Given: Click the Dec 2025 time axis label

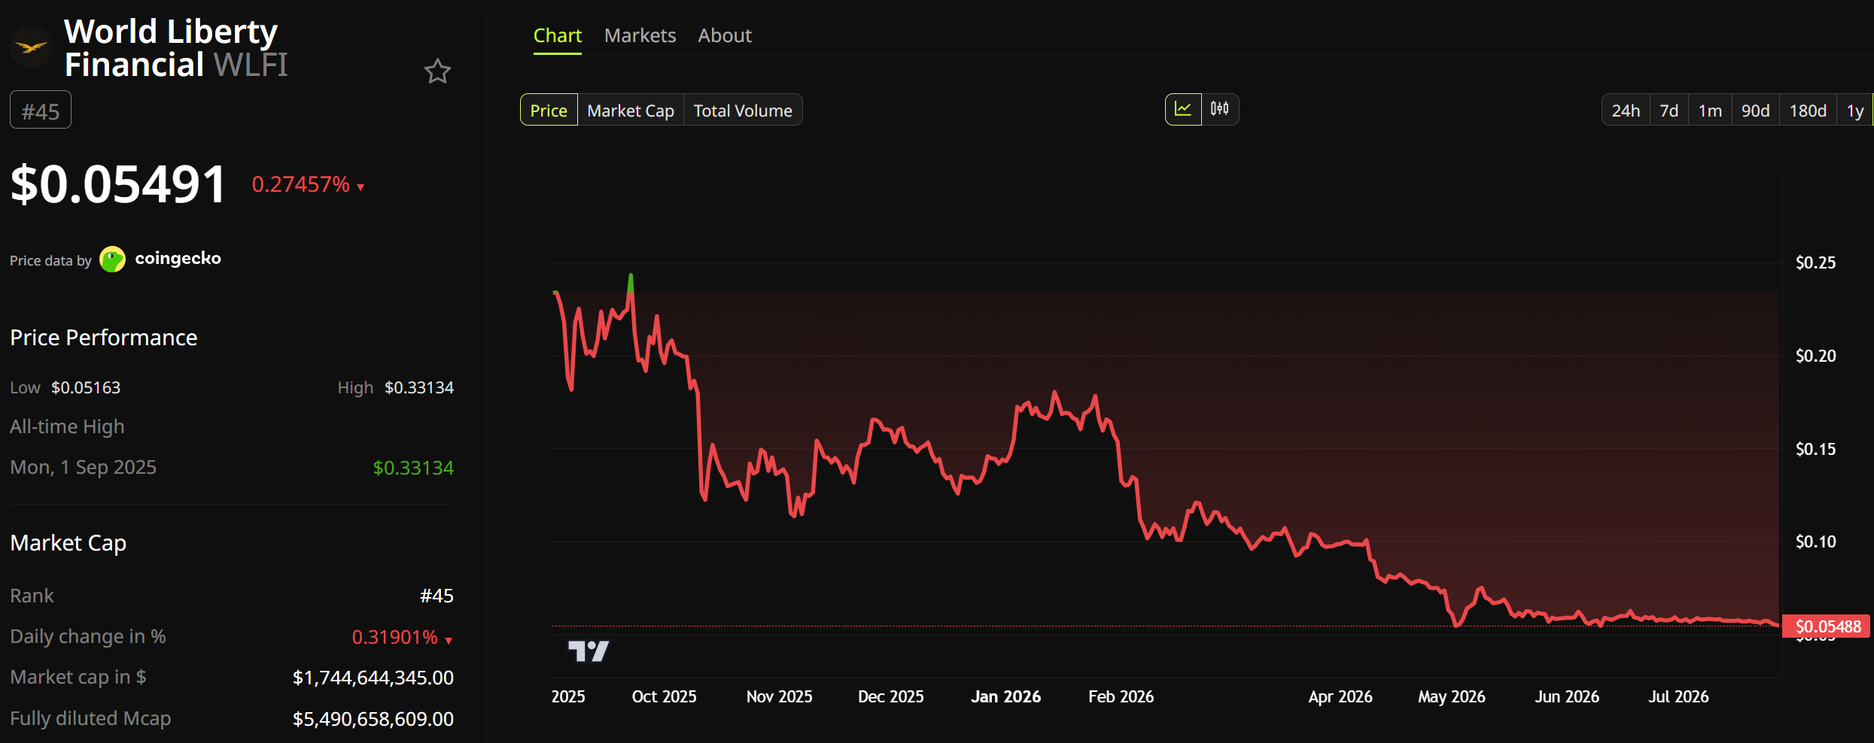Looking at the screenshot, I should [x=890, y=696].
